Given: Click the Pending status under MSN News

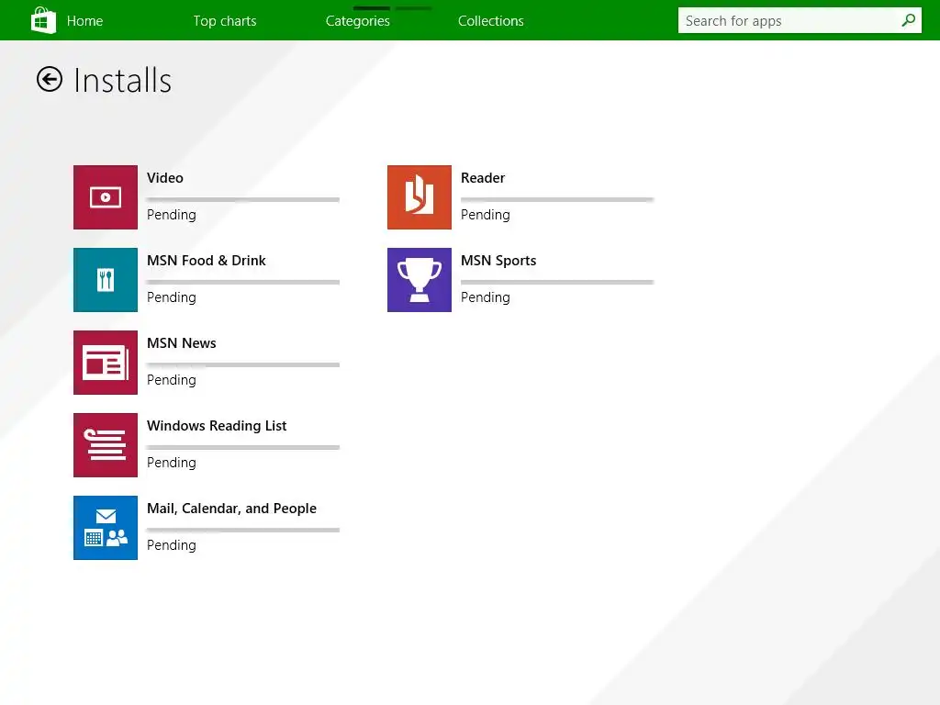Looking at the screenshot, I should click(x=172, y=381).
